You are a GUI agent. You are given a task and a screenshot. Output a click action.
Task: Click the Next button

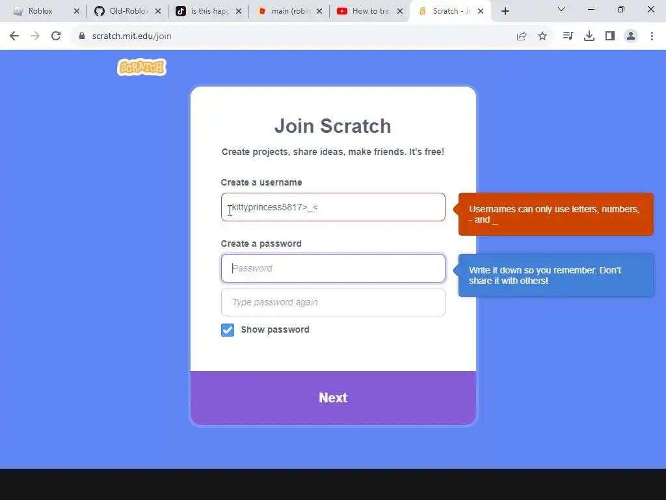(333, 398)
